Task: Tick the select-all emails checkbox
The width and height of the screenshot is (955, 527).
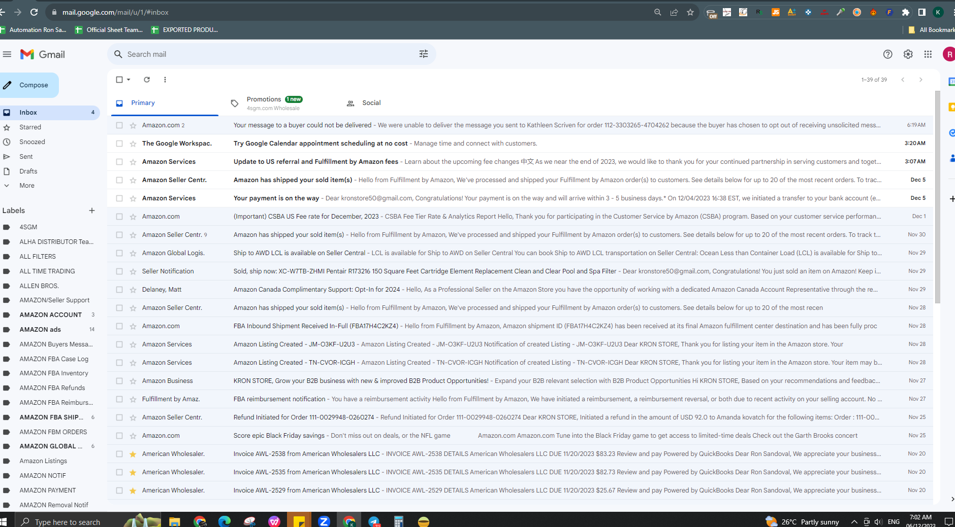Action: point(119,80)
